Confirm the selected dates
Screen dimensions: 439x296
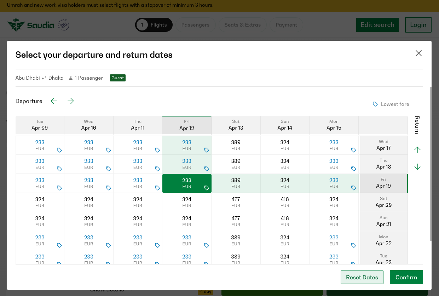(x=406, y=277)
